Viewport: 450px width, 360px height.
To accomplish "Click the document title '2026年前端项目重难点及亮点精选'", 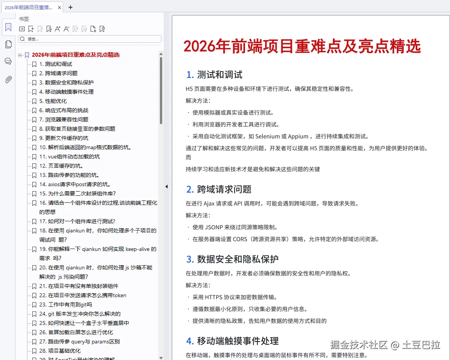I will pyautogui.click(x=302, y=46).
